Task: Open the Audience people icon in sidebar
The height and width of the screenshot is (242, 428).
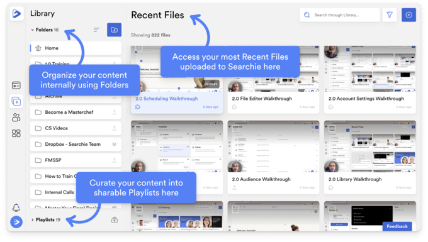Action: tap(16, 118)
